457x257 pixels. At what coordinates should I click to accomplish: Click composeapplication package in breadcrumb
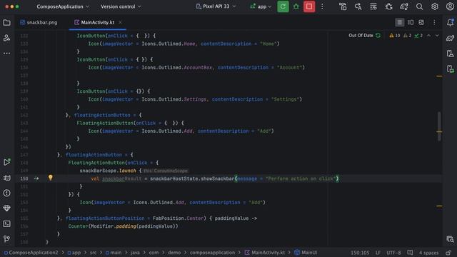[x=212, y=253]
